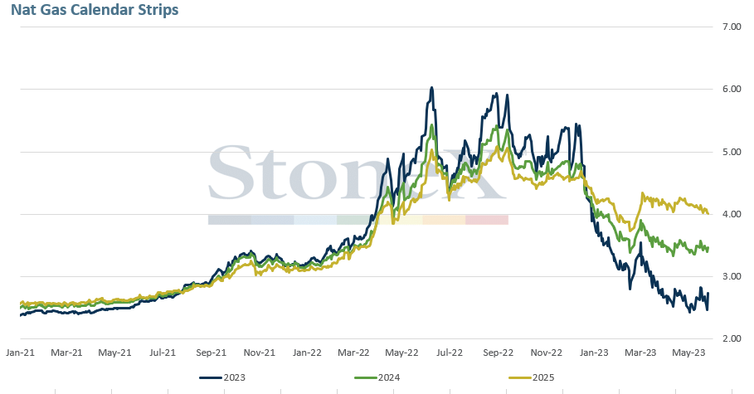Image resolution: width=754 pixels, height=394 pixels.
Task: Click the 7.00 y-axis label
Action: (732, 27)
